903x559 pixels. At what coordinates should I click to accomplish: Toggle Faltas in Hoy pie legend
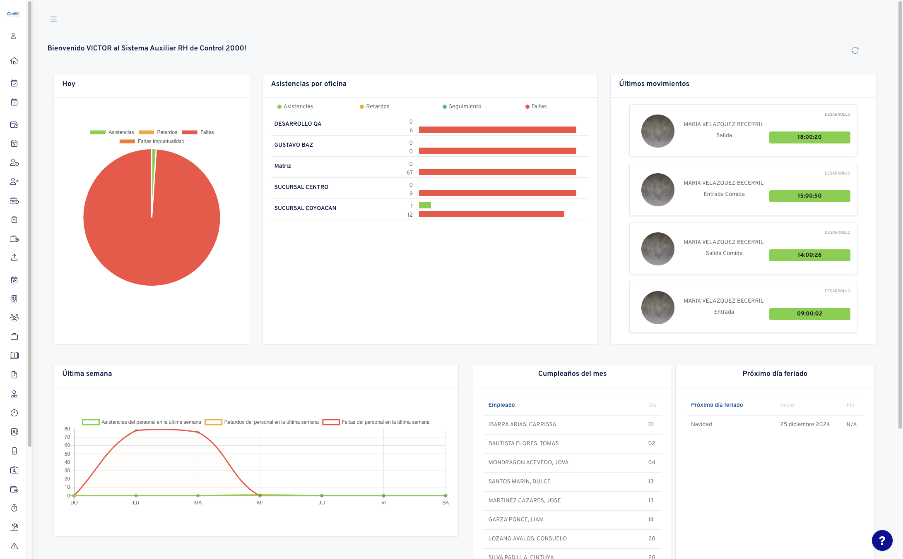pyautogui.click(x=198, y=132)
